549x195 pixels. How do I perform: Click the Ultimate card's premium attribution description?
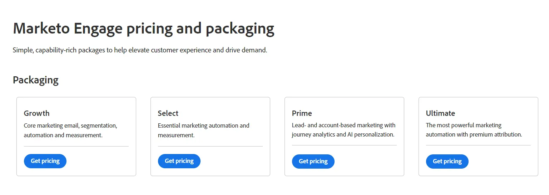pyautogui.click(x=474, y=130)
